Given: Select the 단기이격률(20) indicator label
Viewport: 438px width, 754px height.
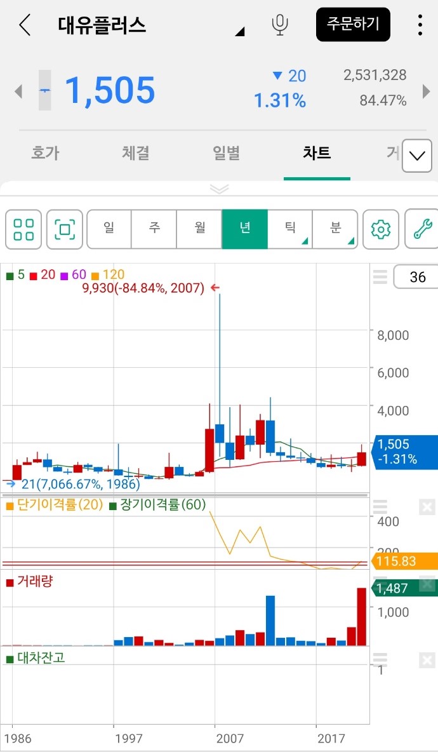Looking at the screenshot, I should point(55,504).
